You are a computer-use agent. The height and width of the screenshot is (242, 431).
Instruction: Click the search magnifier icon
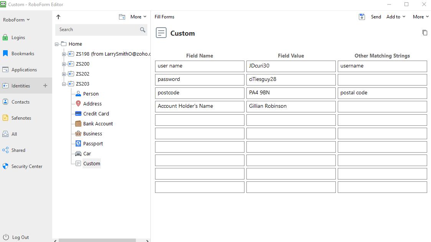[142, 30]
